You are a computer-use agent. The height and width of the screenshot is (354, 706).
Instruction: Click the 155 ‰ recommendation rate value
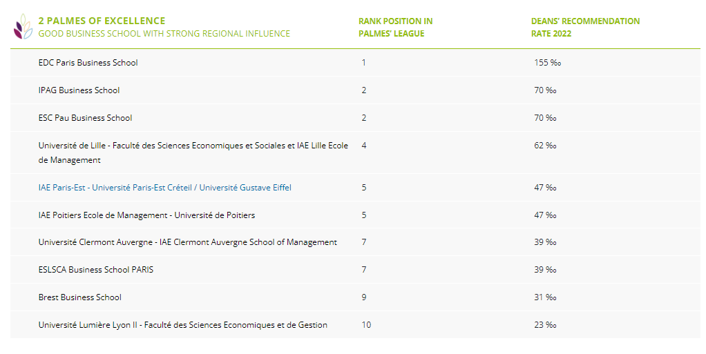[548, 63]
